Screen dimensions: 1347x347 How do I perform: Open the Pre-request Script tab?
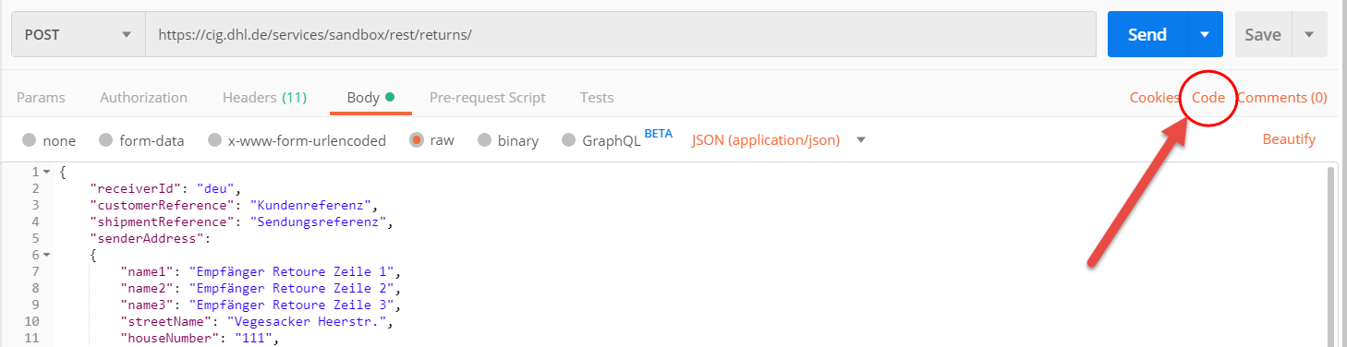(x=487, y=97)
